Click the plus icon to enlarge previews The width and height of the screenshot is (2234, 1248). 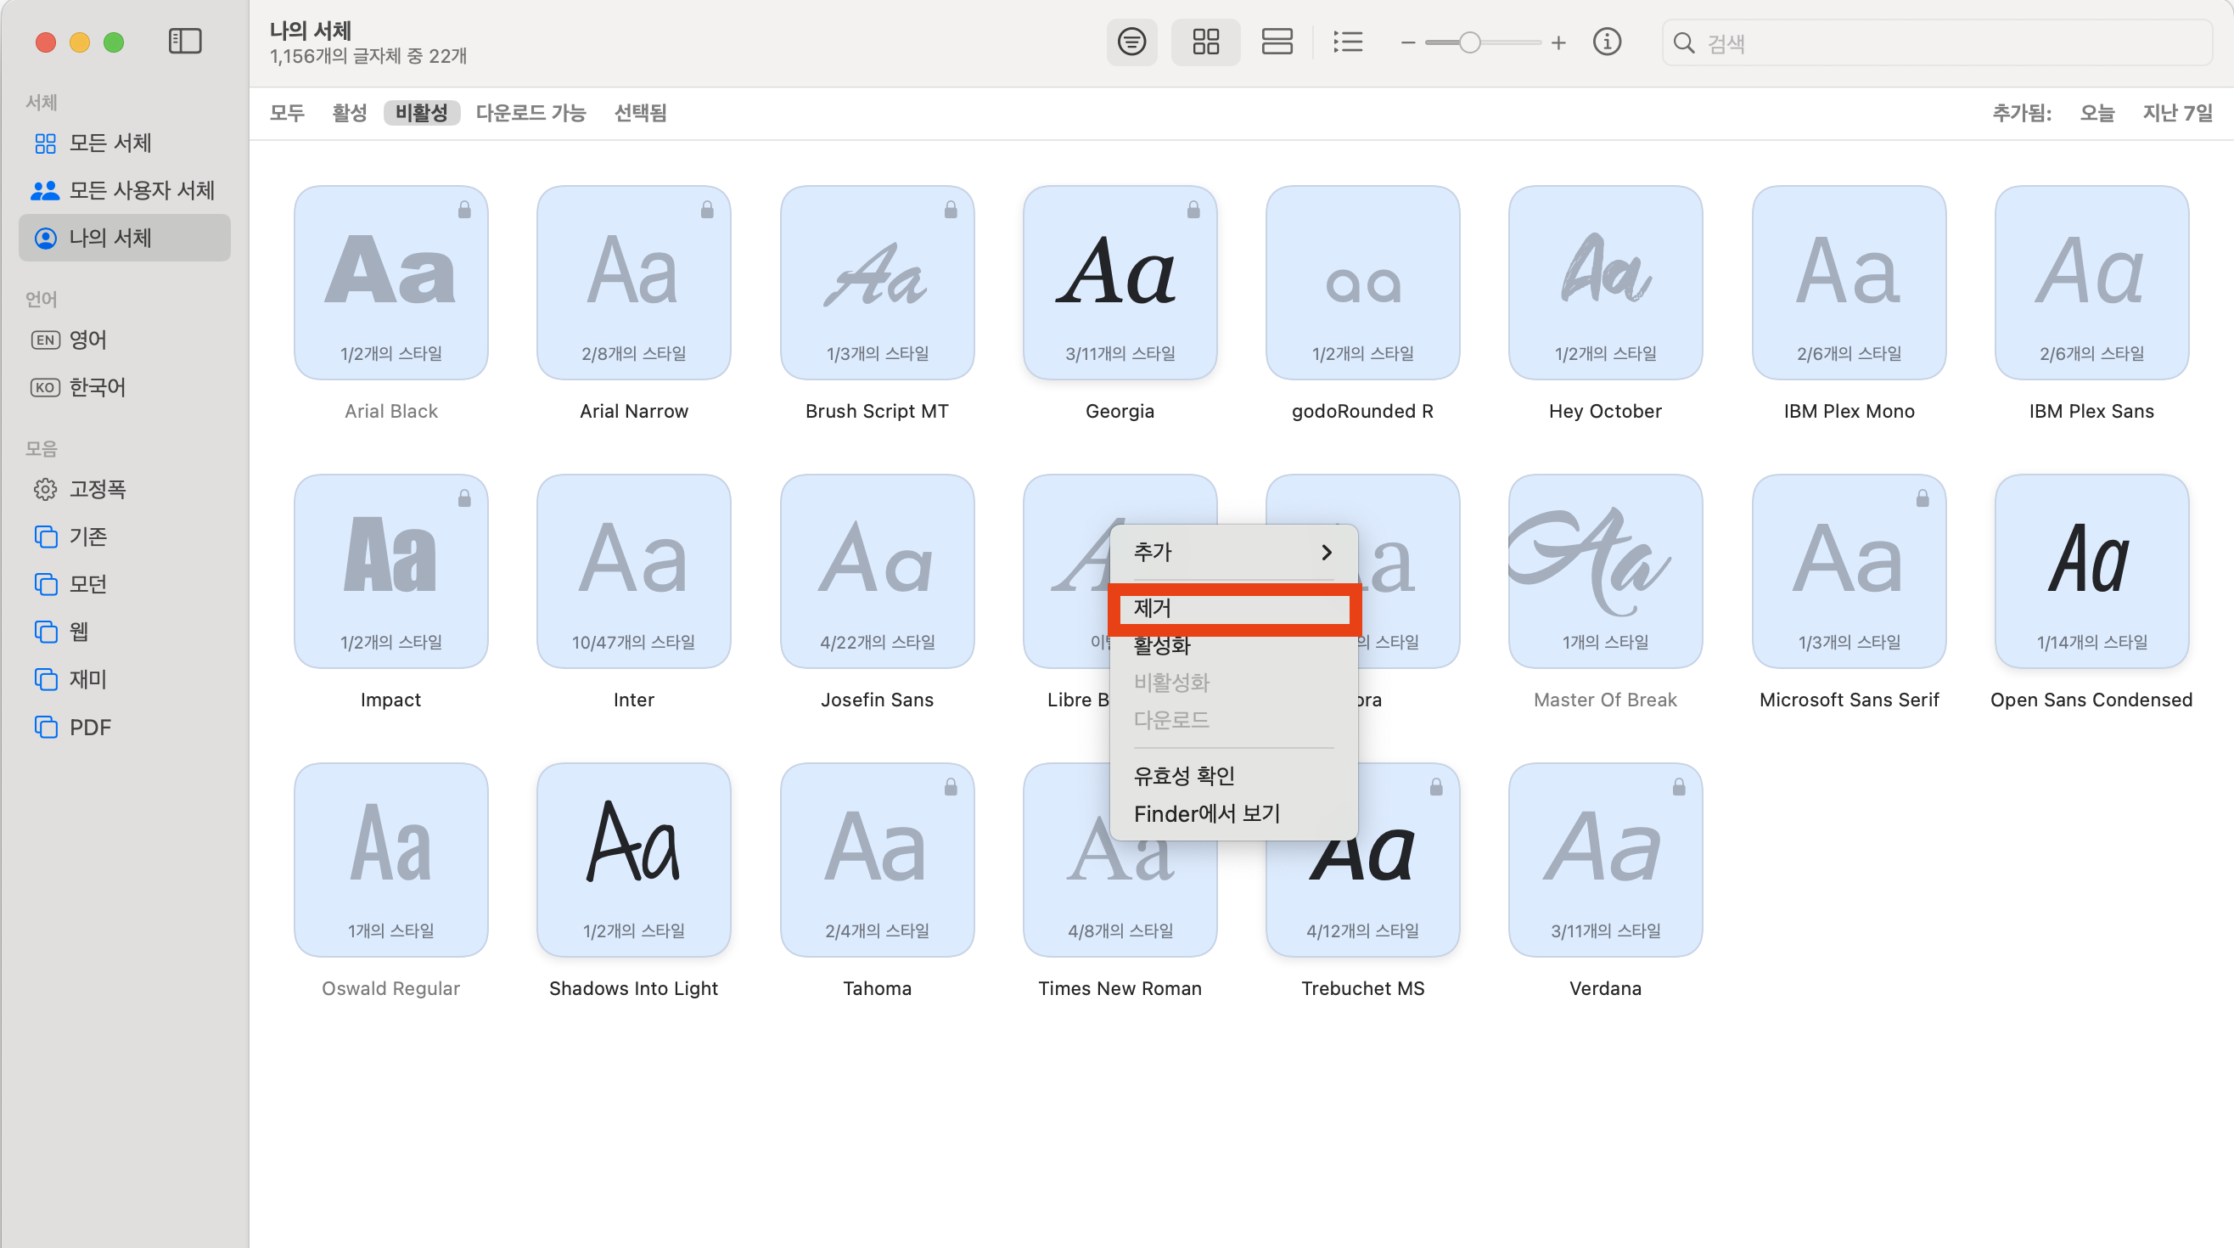tap(1558, 42)
